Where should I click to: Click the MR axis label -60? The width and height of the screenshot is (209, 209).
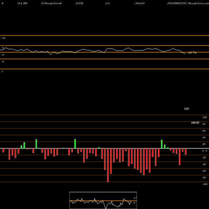[204, 171]
